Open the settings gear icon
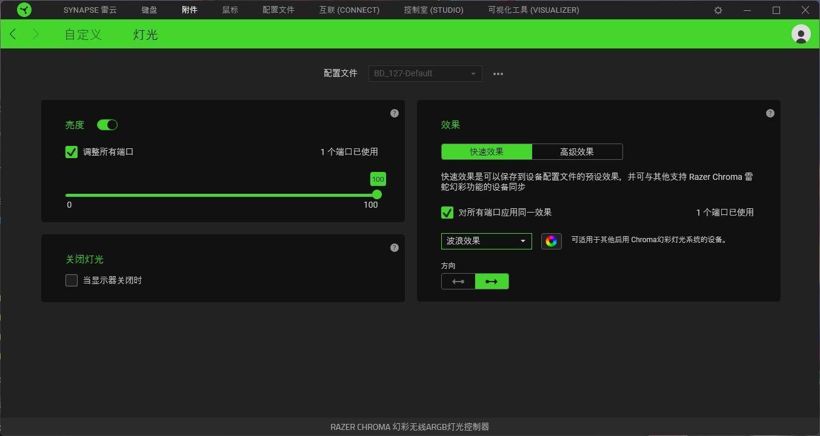Viewport: 820px width, 436px height. coord(718,10)
